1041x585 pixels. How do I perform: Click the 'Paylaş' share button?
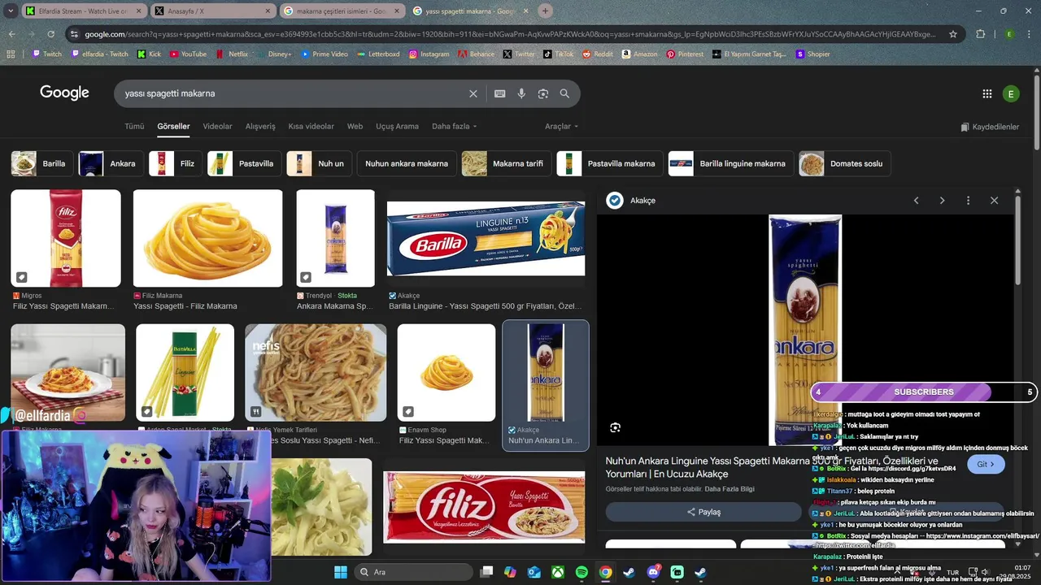click(703, 512)
